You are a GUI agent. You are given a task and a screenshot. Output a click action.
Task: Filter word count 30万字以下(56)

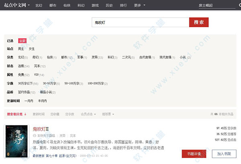(x=28, y=84)
